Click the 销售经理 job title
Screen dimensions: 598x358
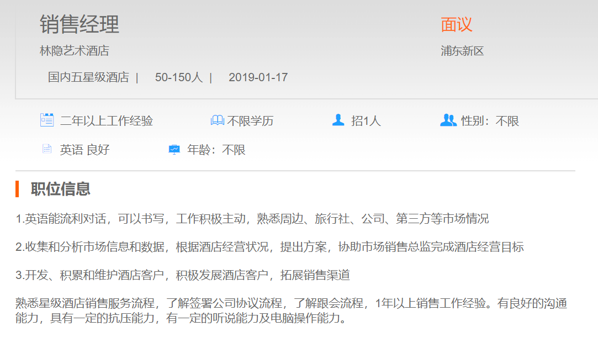click(x=80, y=25)
